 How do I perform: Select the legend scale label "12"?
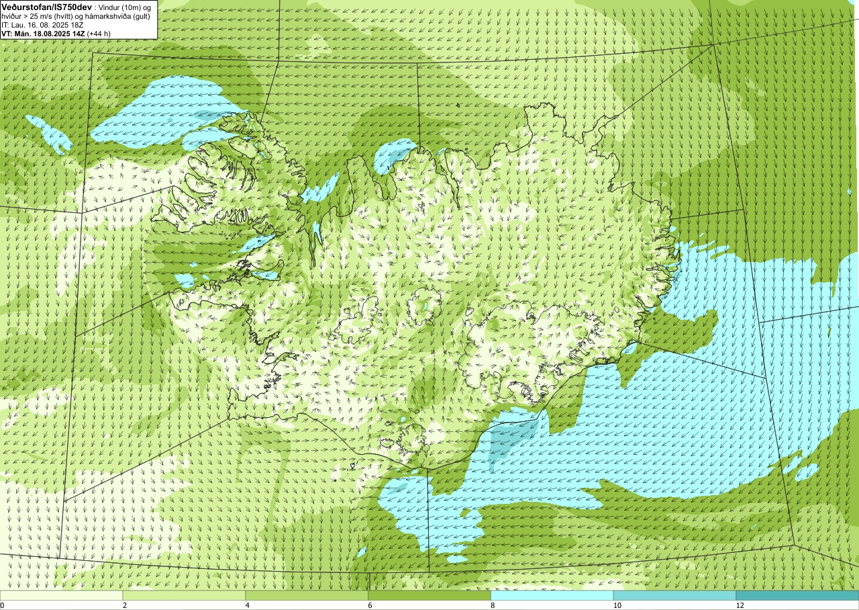[740, 605]
